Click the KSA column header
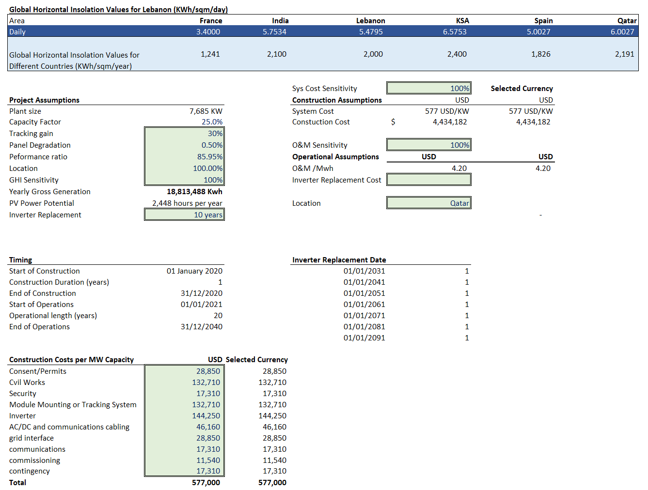The height and width of the screenshot is (490, 648). tap(462, 20)
